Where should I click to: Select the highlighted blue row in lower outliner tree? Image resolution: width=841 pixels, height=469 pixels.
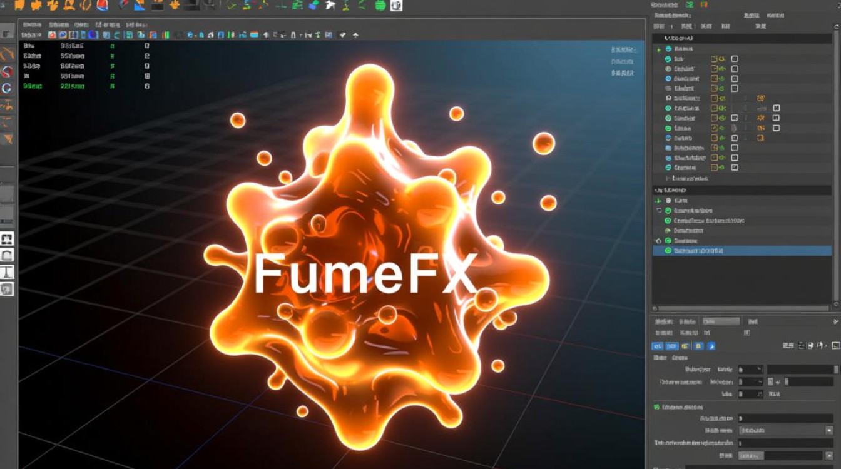pyautogui.click(x=742, y=250)
